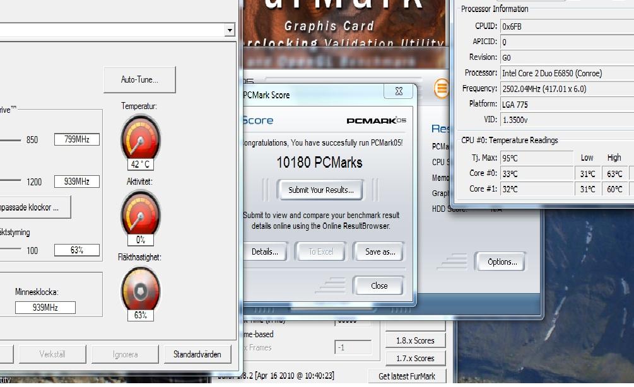Click the Tj. Max 95°C field
The width and height of the screenshot is (634, 387).
tap(537, 158)
